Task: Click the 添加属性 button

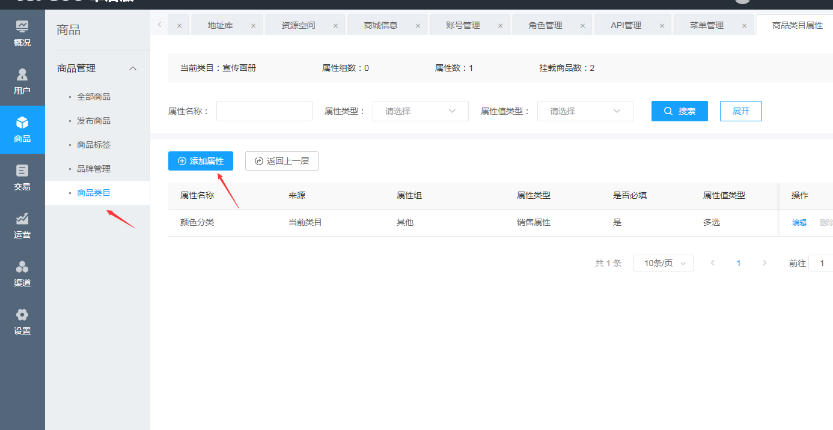Action: pyautogui.click(x=201, y=161)
